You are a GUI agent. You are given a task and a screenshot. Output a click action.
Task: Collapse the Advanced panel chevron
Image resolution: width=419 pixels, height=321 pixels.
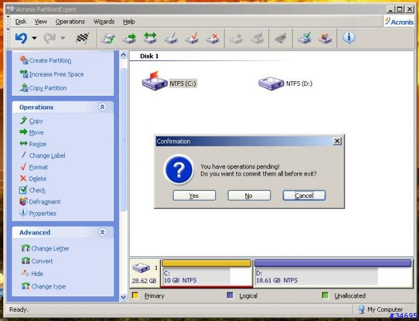click(102, 232)
